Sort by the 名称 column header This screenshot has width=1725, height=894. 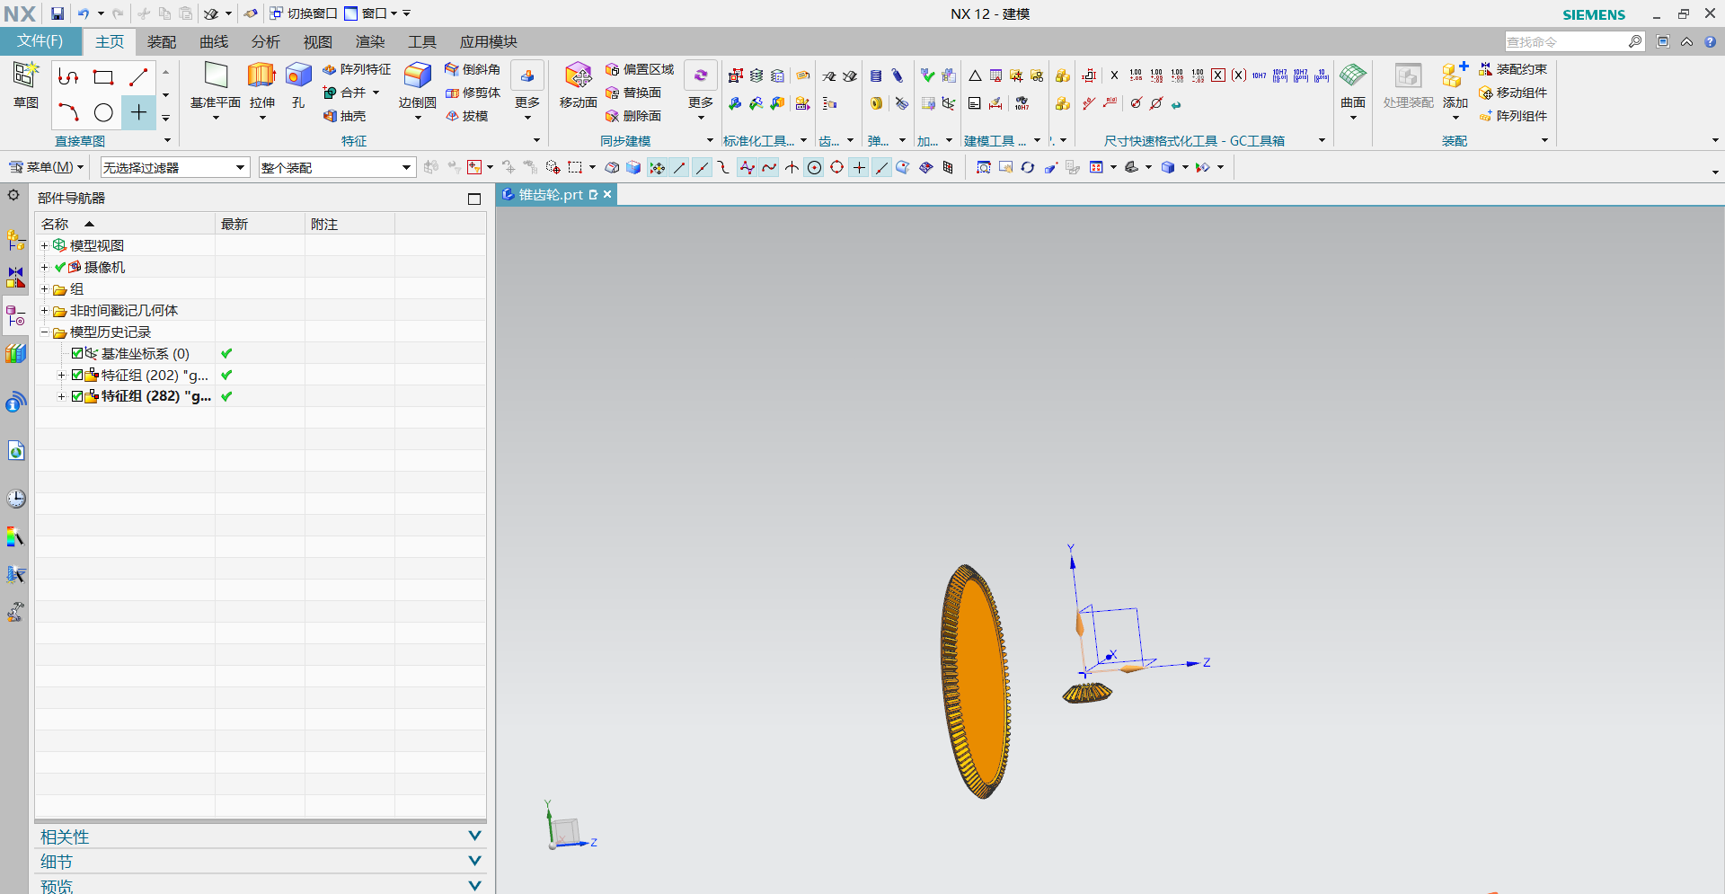tap(125, 224)
